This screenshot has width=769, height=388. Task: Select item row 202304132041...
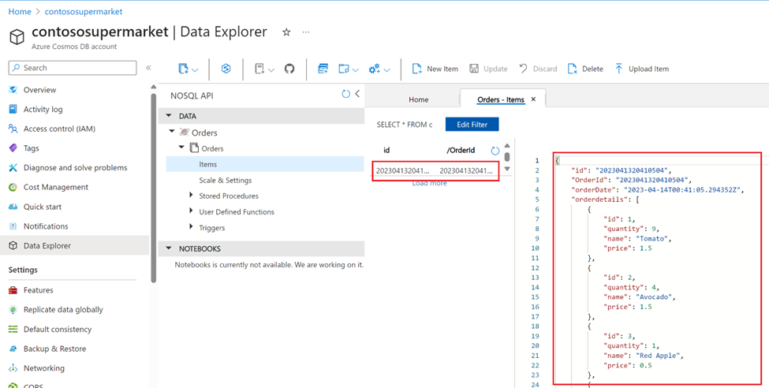pyautogui.click(x=435, y=170)
